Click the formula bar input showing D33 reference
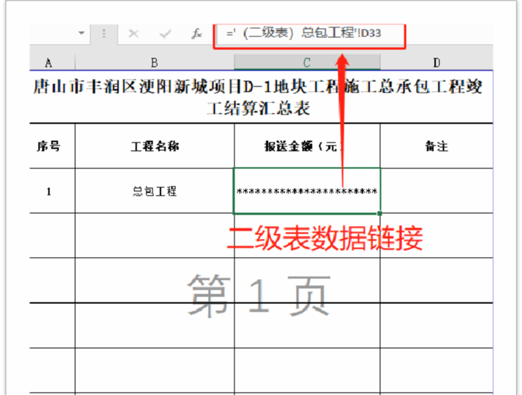The height and width of the screenshot is (395, 522). (310, 33)
